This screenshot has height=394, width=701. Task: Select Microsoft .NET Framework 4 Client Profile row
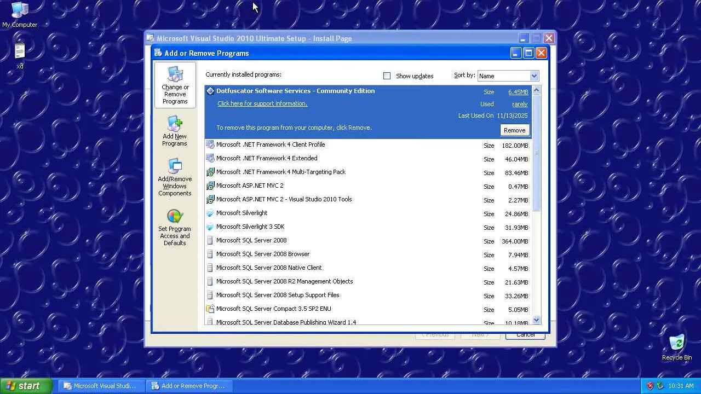tap(367, 145)
